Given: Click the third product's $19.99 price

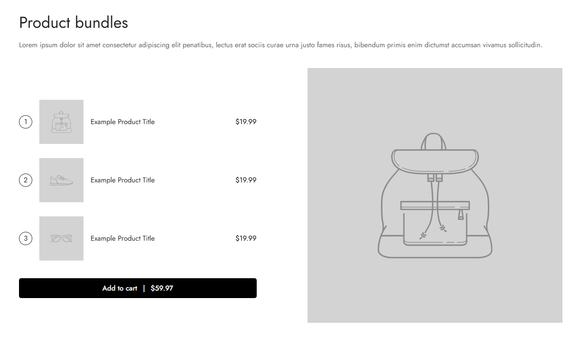Looking at the screenshot, I should [x=246, y=238].
